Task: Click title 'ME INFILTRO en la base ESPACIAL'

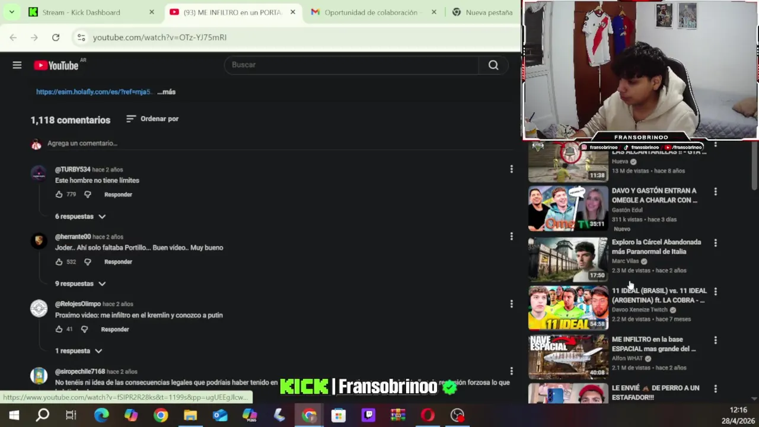Action: [655, 344]
